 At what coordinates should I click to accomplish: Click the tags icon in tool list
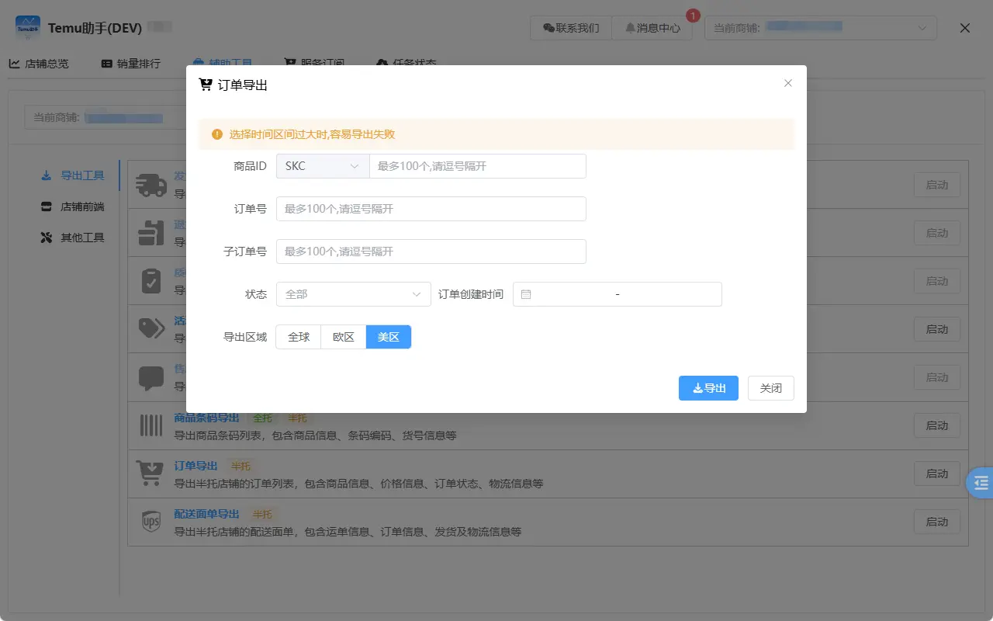coord(151,329)
